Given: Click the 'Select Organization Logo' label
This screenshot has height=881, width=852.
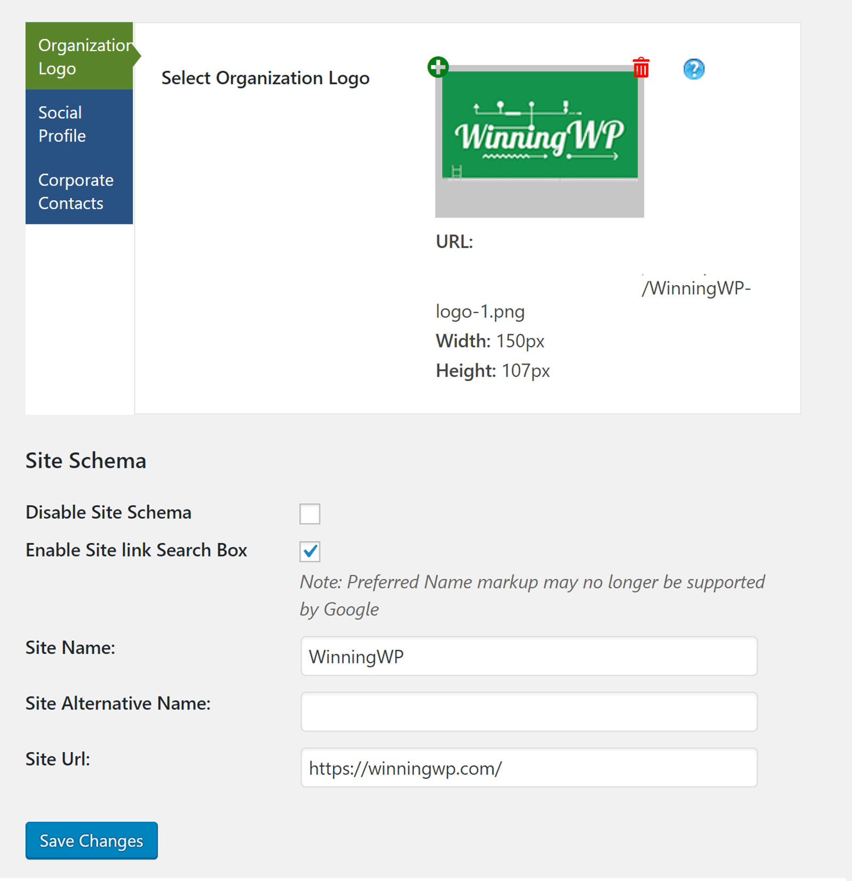Looking at the screenshot, I should pos(265,78).
